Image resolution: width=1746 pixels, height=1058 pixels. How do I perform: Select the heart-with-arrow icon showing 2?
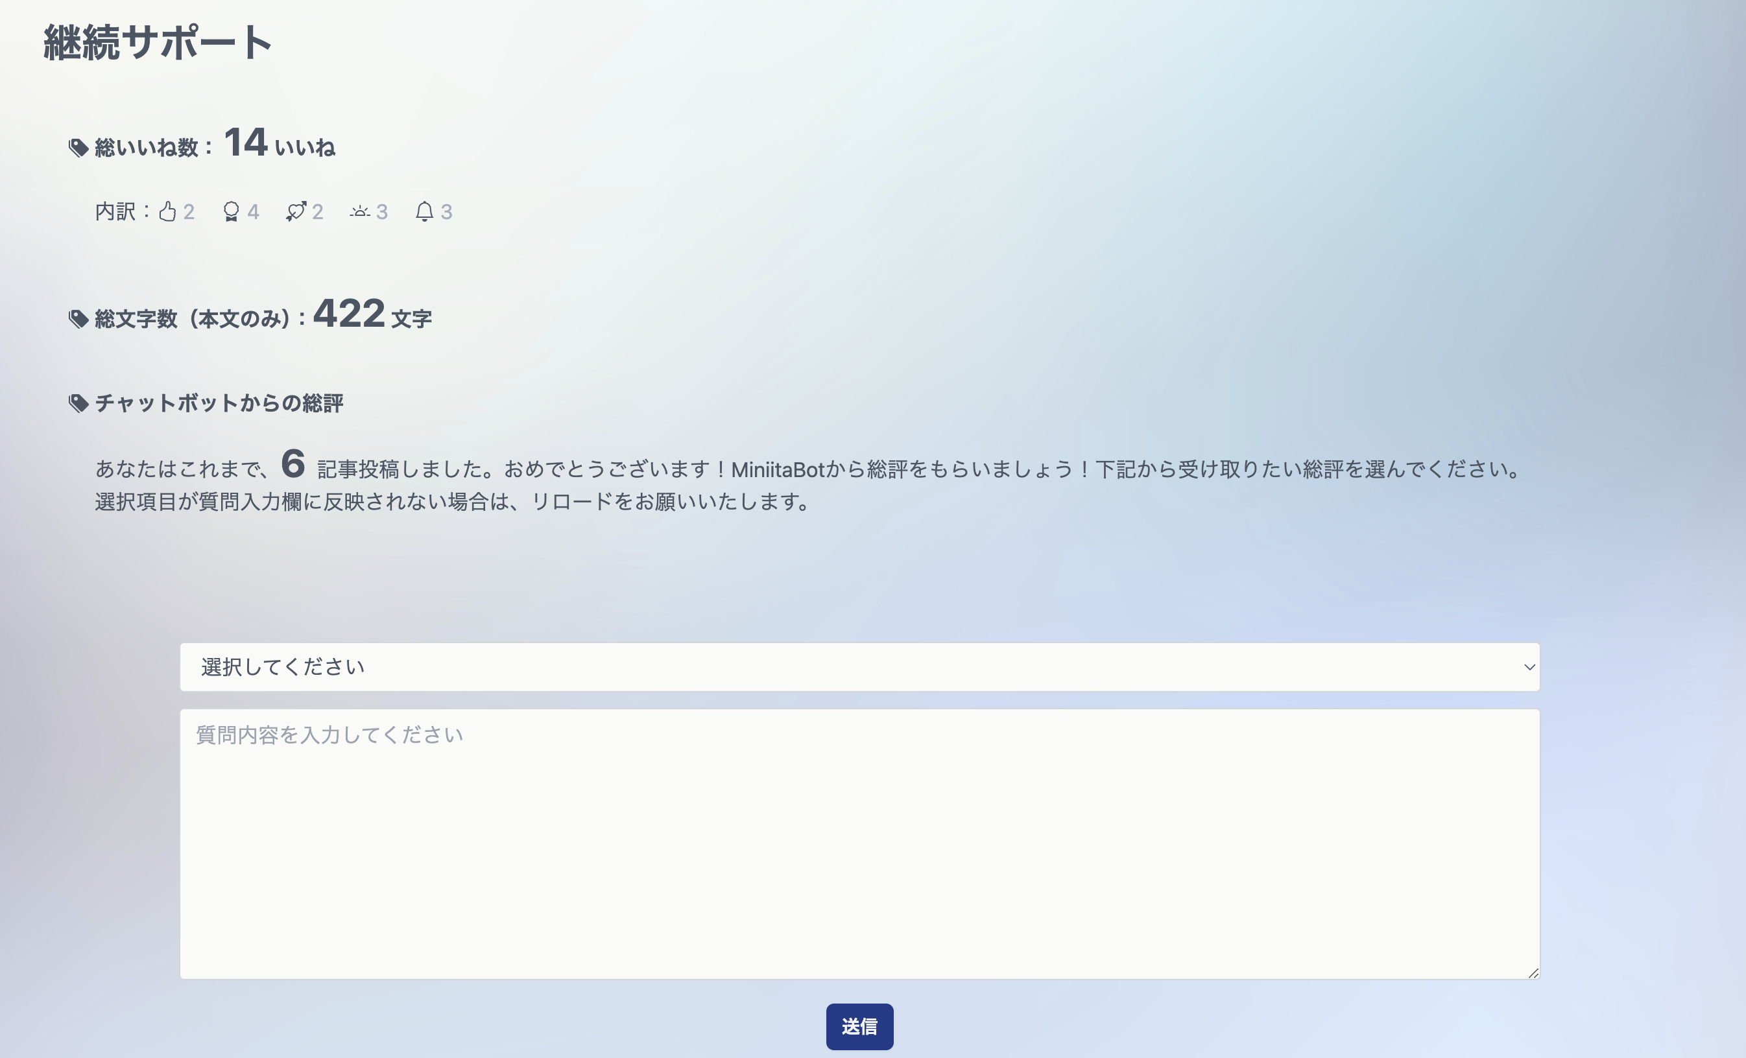(x=296, y=211)
